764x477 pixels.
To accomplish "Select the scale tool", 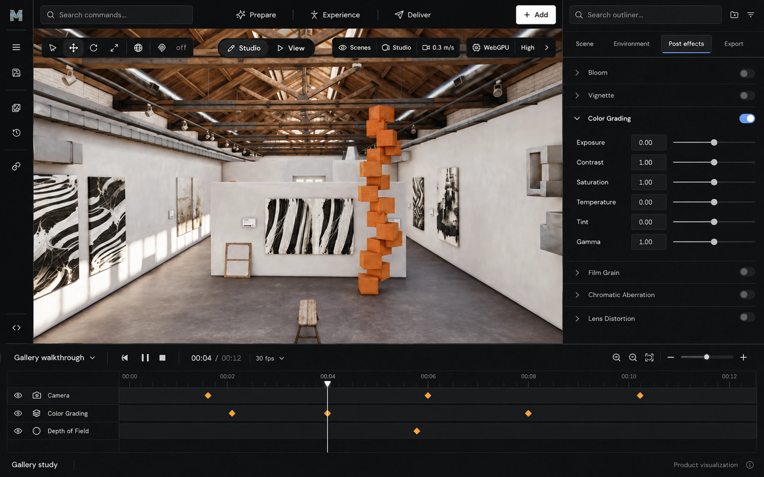I will (114, 48).
